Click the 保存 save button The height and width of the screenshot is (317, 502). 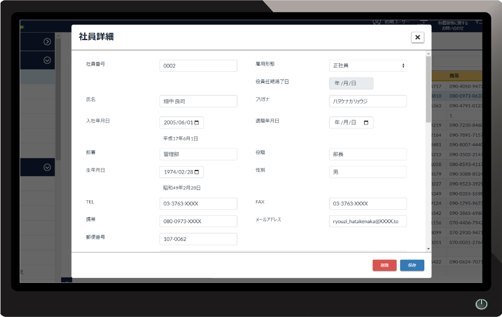point(412,265)
